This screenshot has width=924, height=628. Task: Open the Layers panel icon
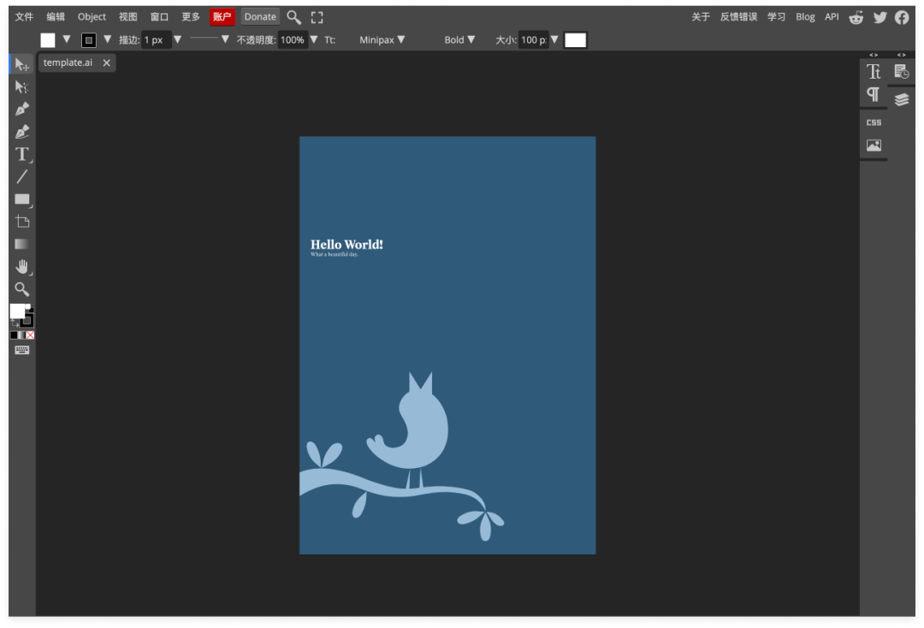[x=901, y=99]
